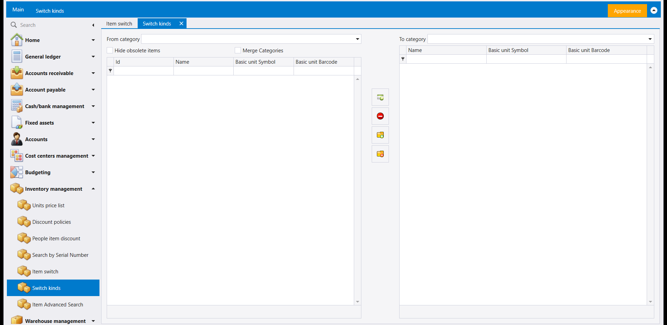This screenshot has height=325, width=667.
Task: Expand the Warehouse management section arrow
Action: click(x=93, y=321)
